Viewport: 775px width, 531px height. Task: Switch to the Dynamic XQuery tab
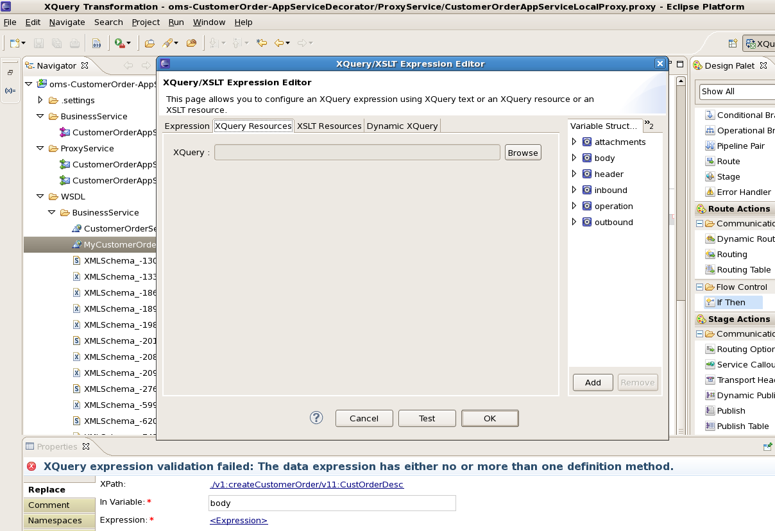(x=402, y=126)
